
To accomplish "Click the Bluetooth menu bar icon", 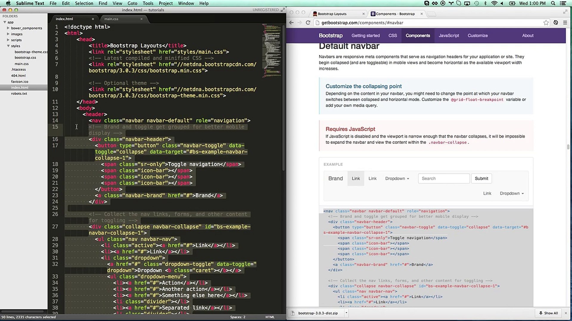I will tap(485, 3).
